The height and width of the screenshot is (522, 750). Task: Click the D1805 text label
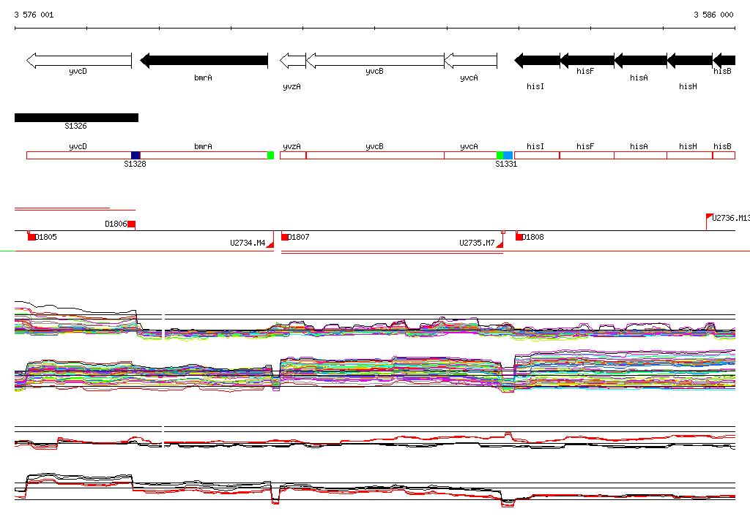pyautogui.click(x=46, y=237)
